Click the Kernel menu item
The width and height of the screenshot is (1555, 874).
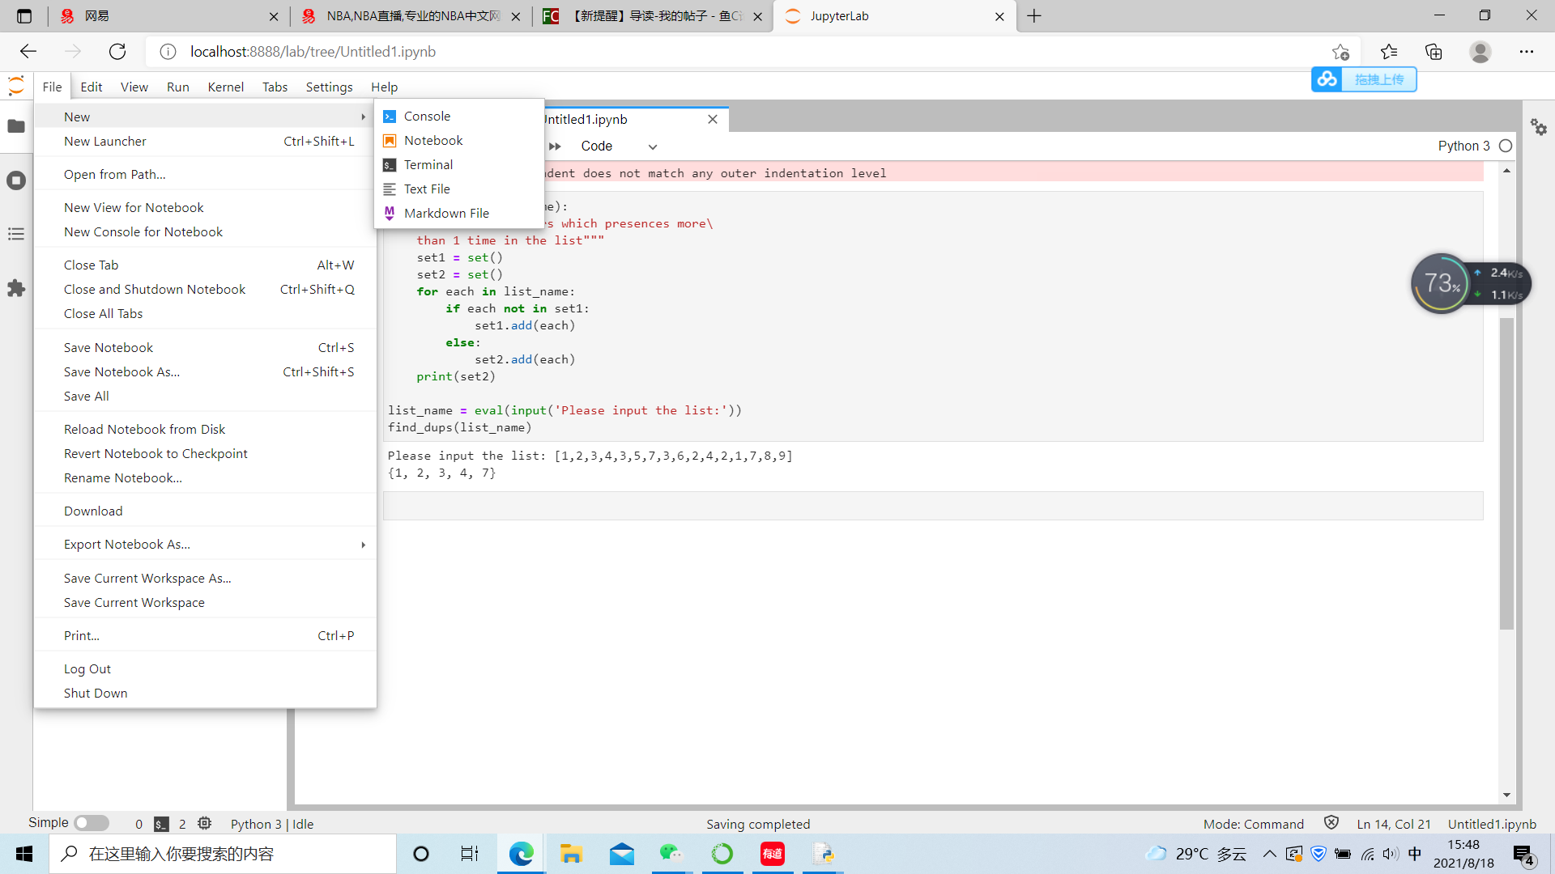point(224,87)
